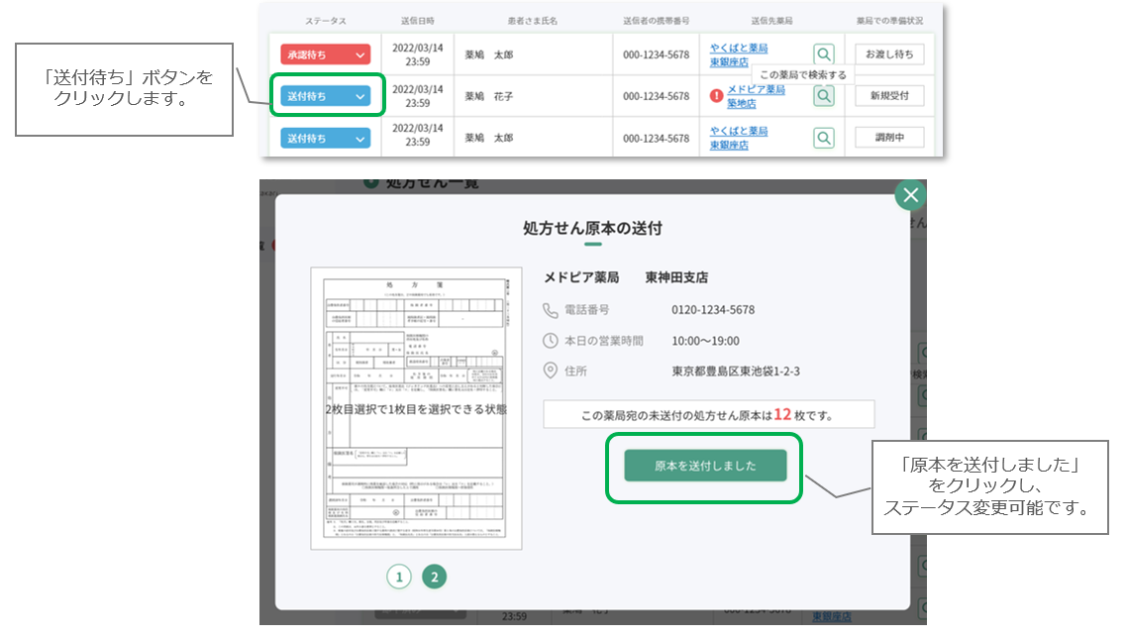Click the map pin icon next to 住所

[x=550, y=371]
